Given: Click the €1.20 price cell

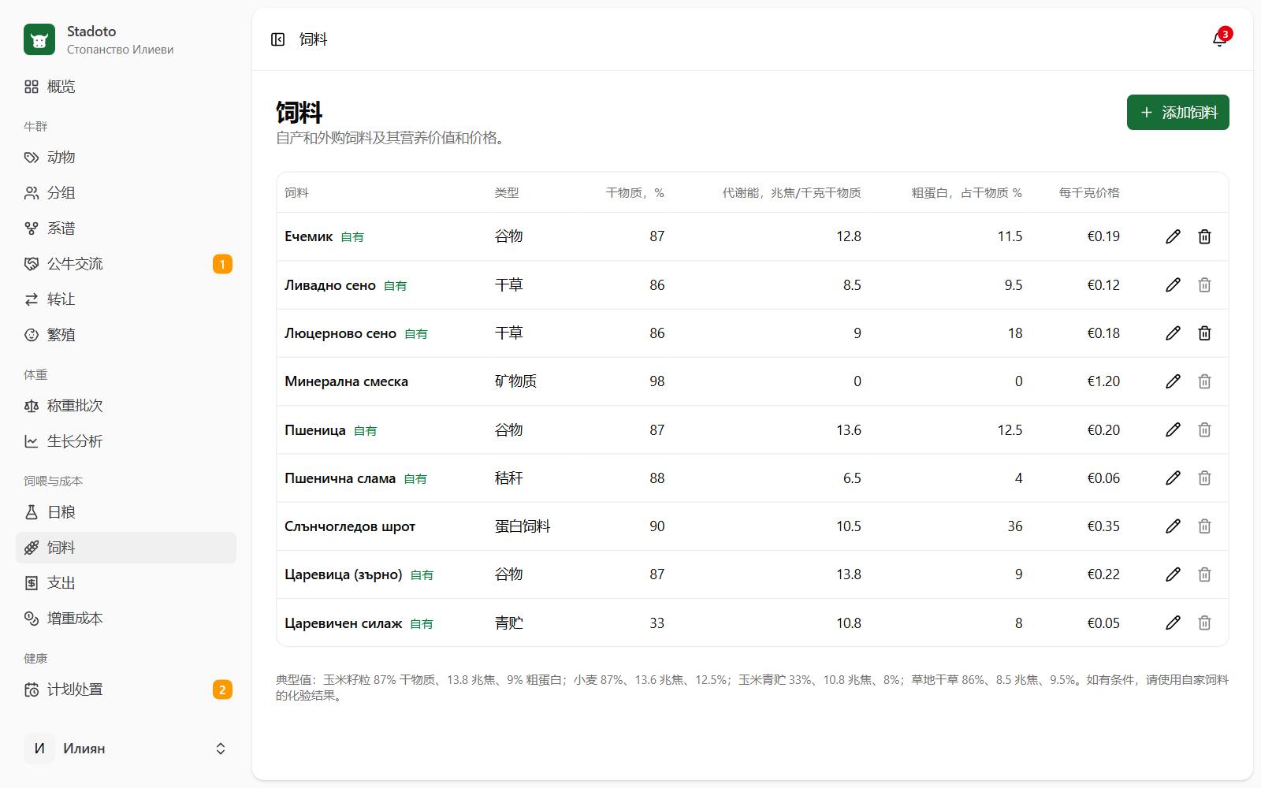Looking at the screenshot, I should tap(1103, 381).
